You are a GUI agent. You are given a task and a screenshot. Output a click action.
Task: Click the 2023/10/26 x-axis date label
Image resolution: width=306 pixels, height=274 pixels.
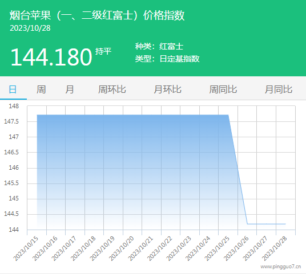pyautogui.click(x=236, y=249)
